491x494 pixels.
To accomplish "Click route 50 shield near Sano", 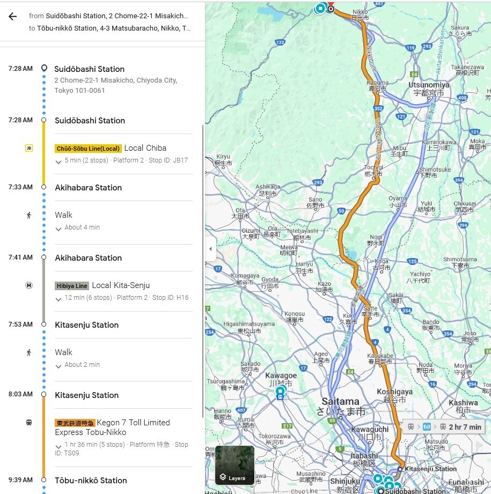I will (x=341, y=211).
